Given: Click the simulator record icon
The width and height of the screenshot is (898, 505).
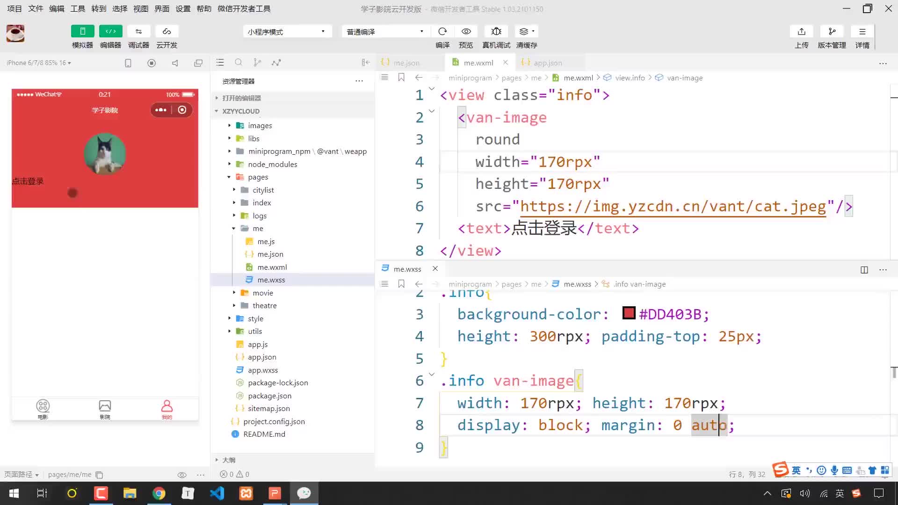Looking at the screenshot, I should tap(152, 63).
